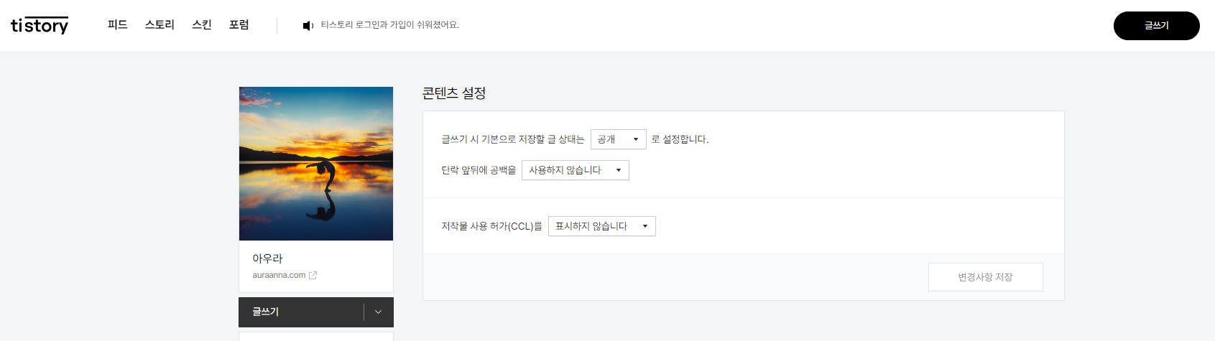Open the 스킨 menu

pyautogui.click(x=202, y=25)
